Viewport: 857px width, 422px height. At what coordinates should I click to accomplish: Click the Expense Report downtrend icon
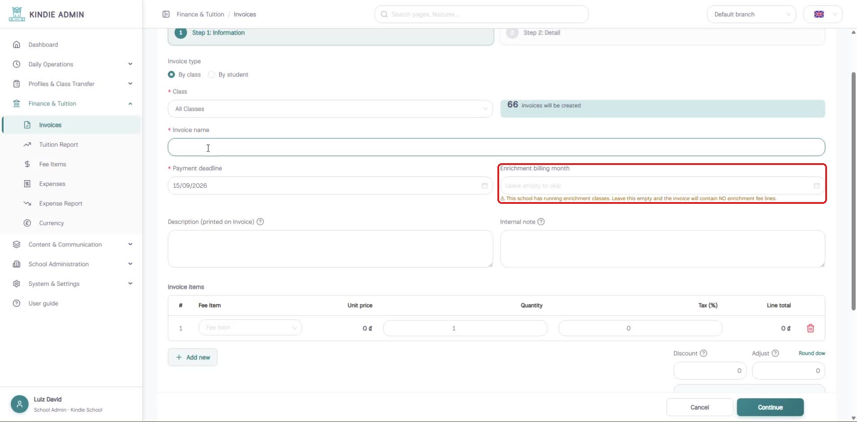pyautogui.click(x=27, y=203)
